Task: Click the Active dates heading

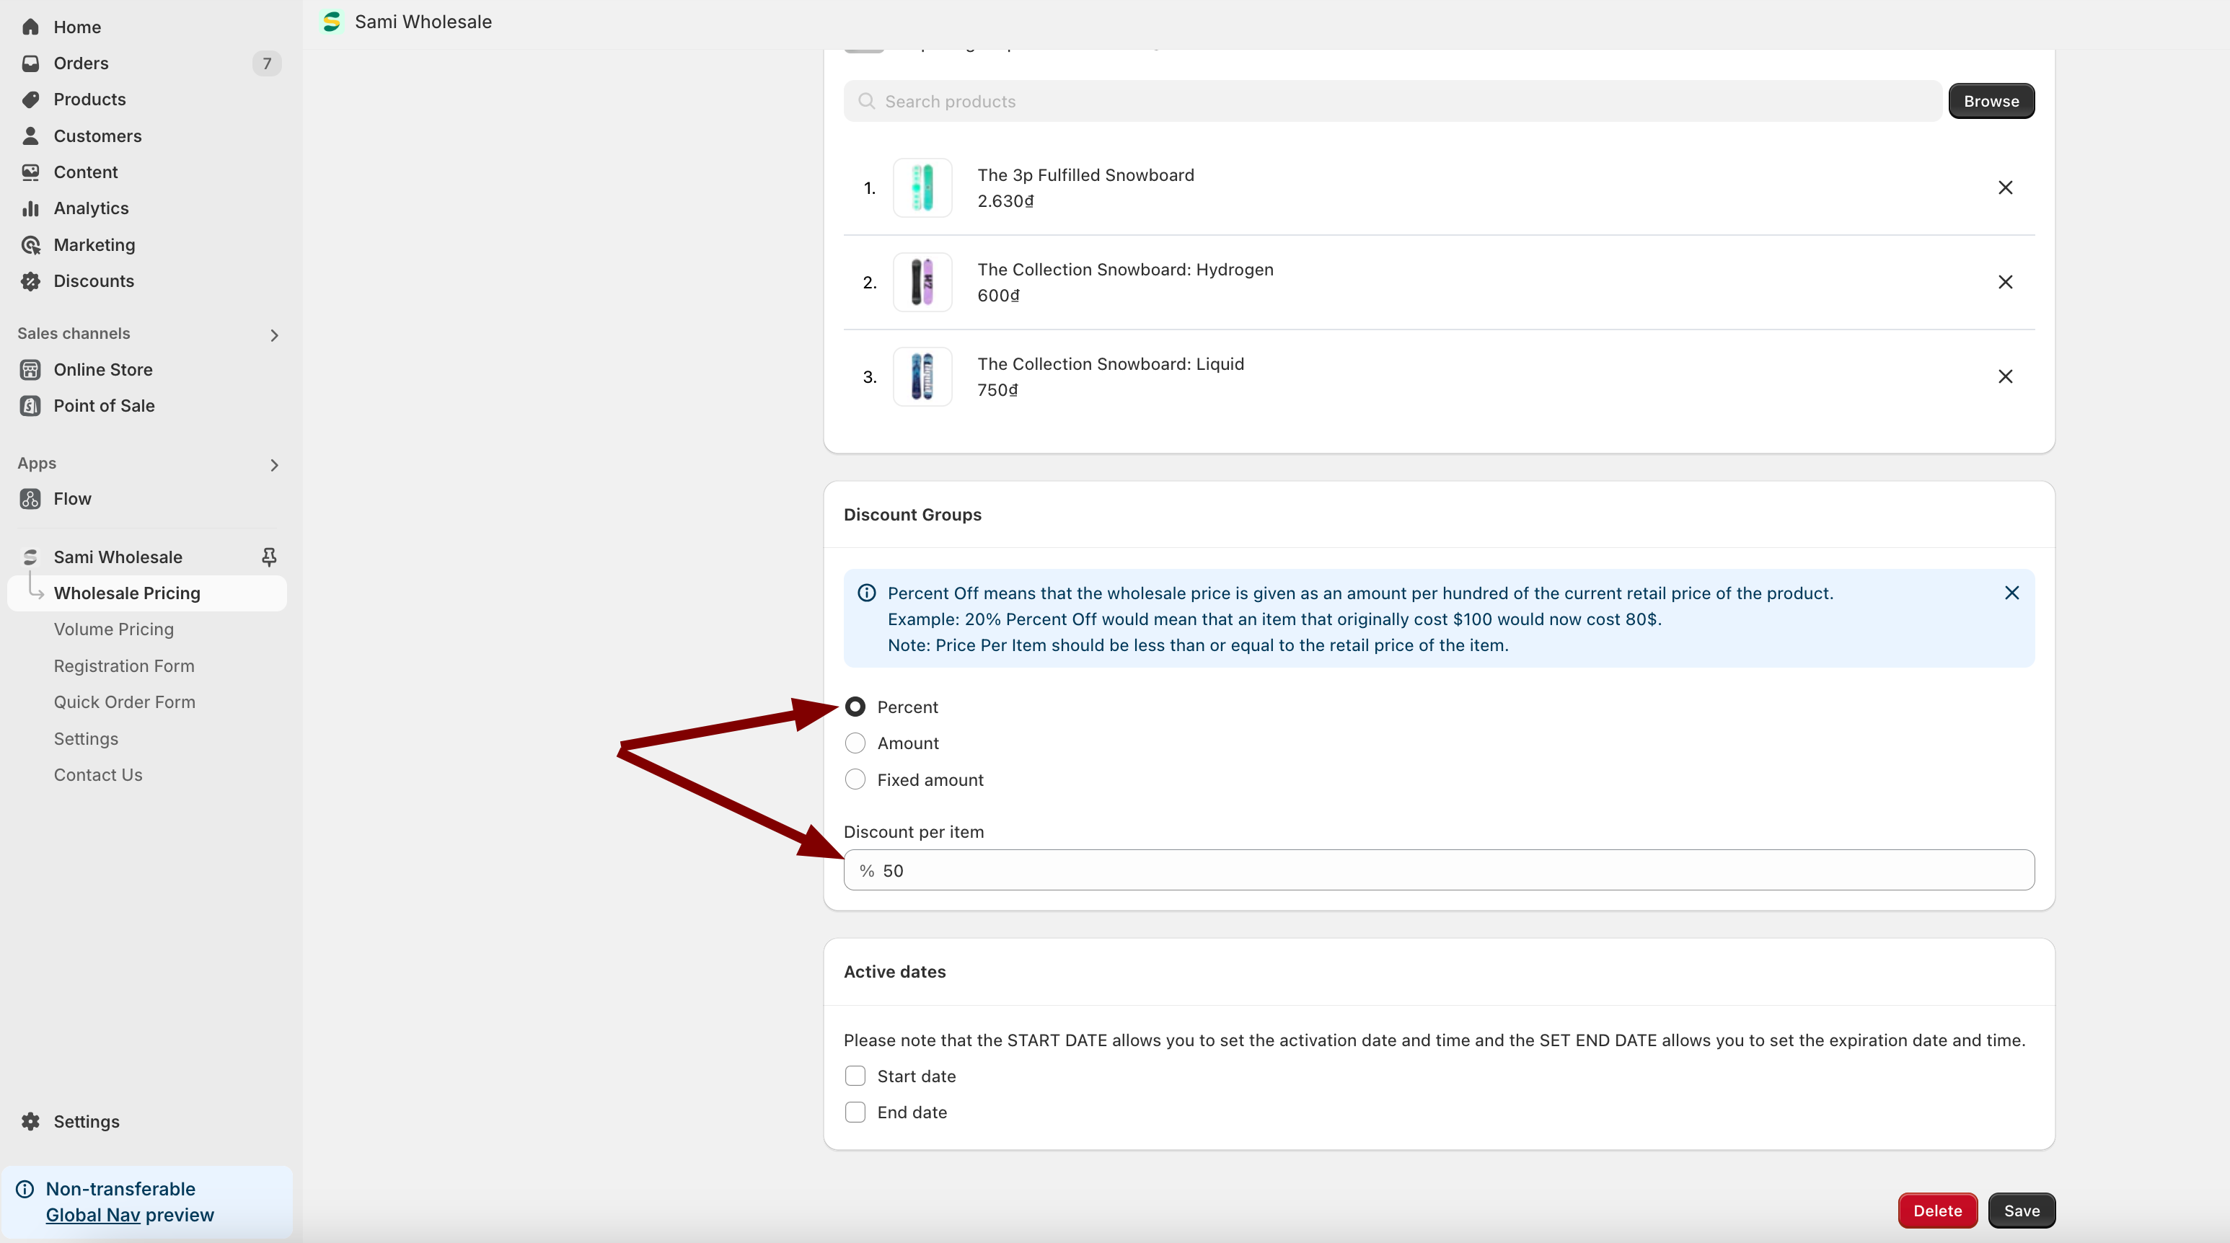Action: (894, 971)
